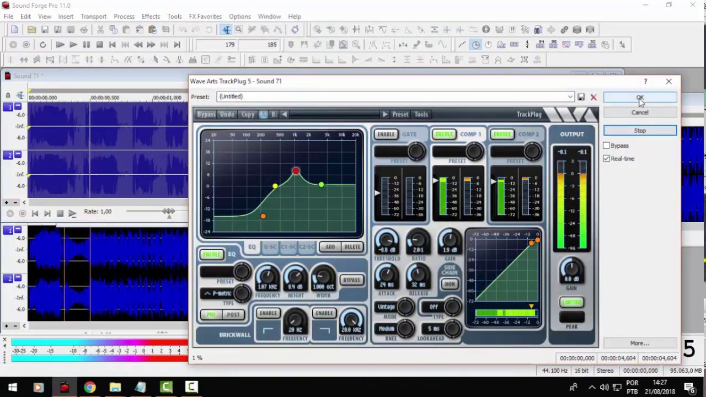Click the compressor Threshold knob
Image resolution: width=706 pixels, height=397 pixels.
point(387,240)
